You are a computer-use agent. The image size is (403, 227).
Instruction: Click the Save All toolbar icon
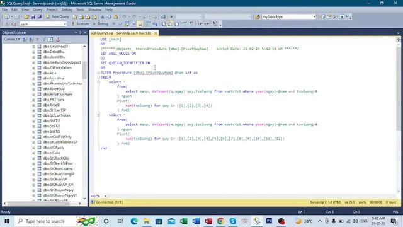(40, 17)
